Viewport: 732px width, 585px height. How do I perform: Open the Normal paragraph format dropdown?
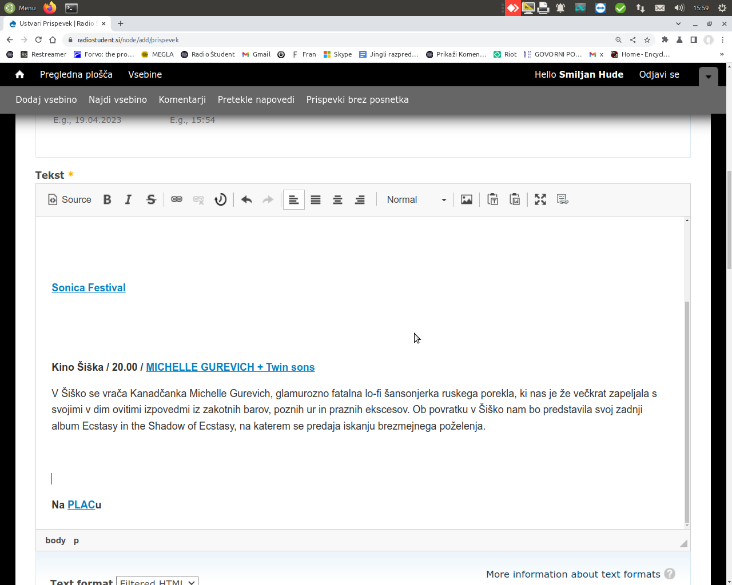(416, 199)
